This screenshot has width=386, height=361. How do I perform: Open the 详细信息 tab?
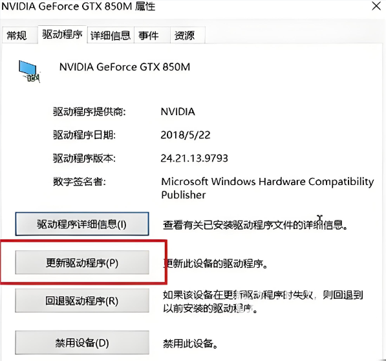(111, 36)
